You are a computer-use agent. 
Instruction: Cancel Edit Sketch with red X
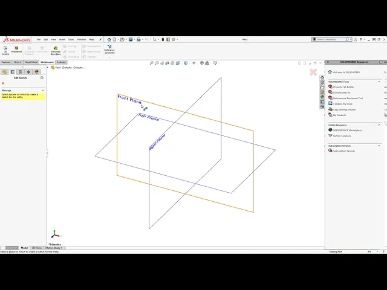point(3,83)
